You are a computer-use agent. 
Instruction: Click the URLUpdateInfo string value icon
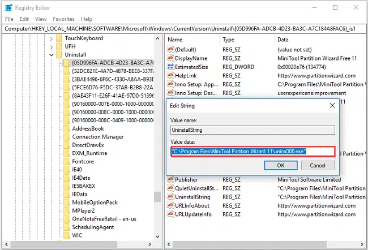(171, 214)
